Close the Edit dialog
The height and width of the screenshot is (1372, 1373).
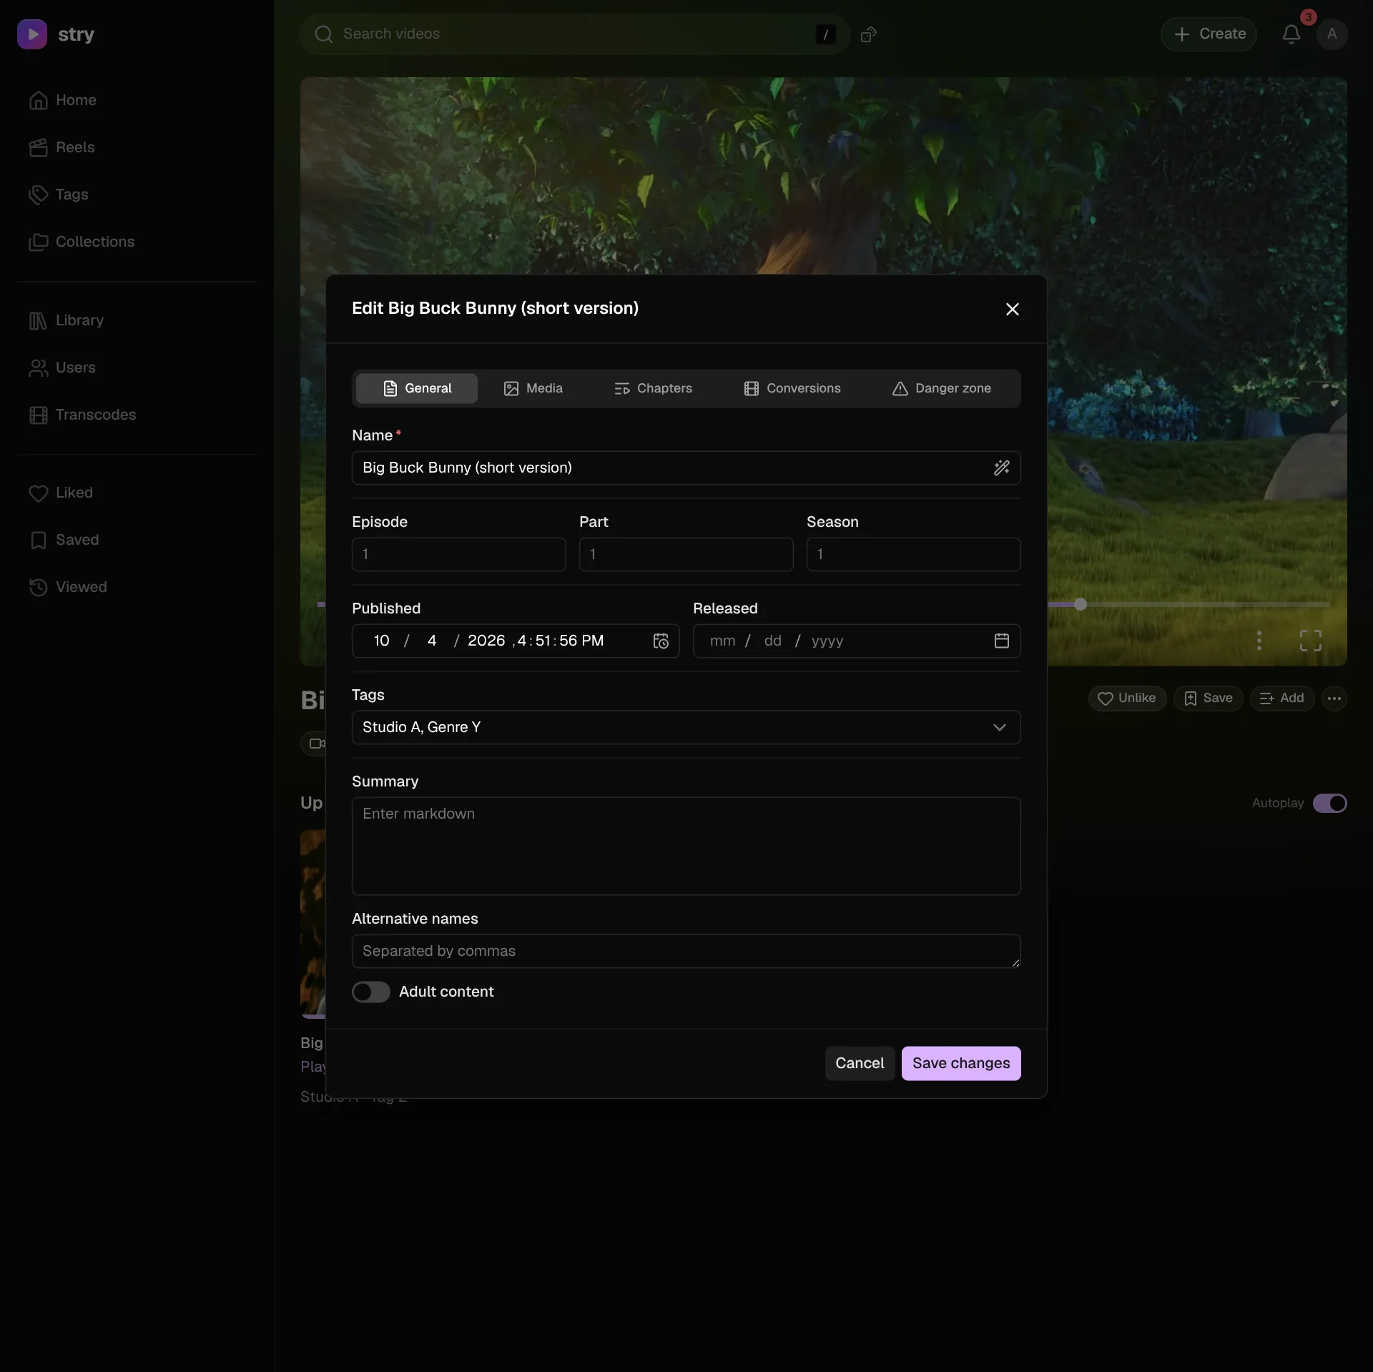click(1012, 309)
